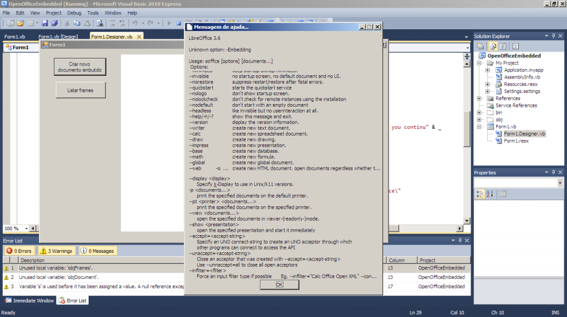Expand the References node
The image size is (567, 317).
click(x=480, y=98)
